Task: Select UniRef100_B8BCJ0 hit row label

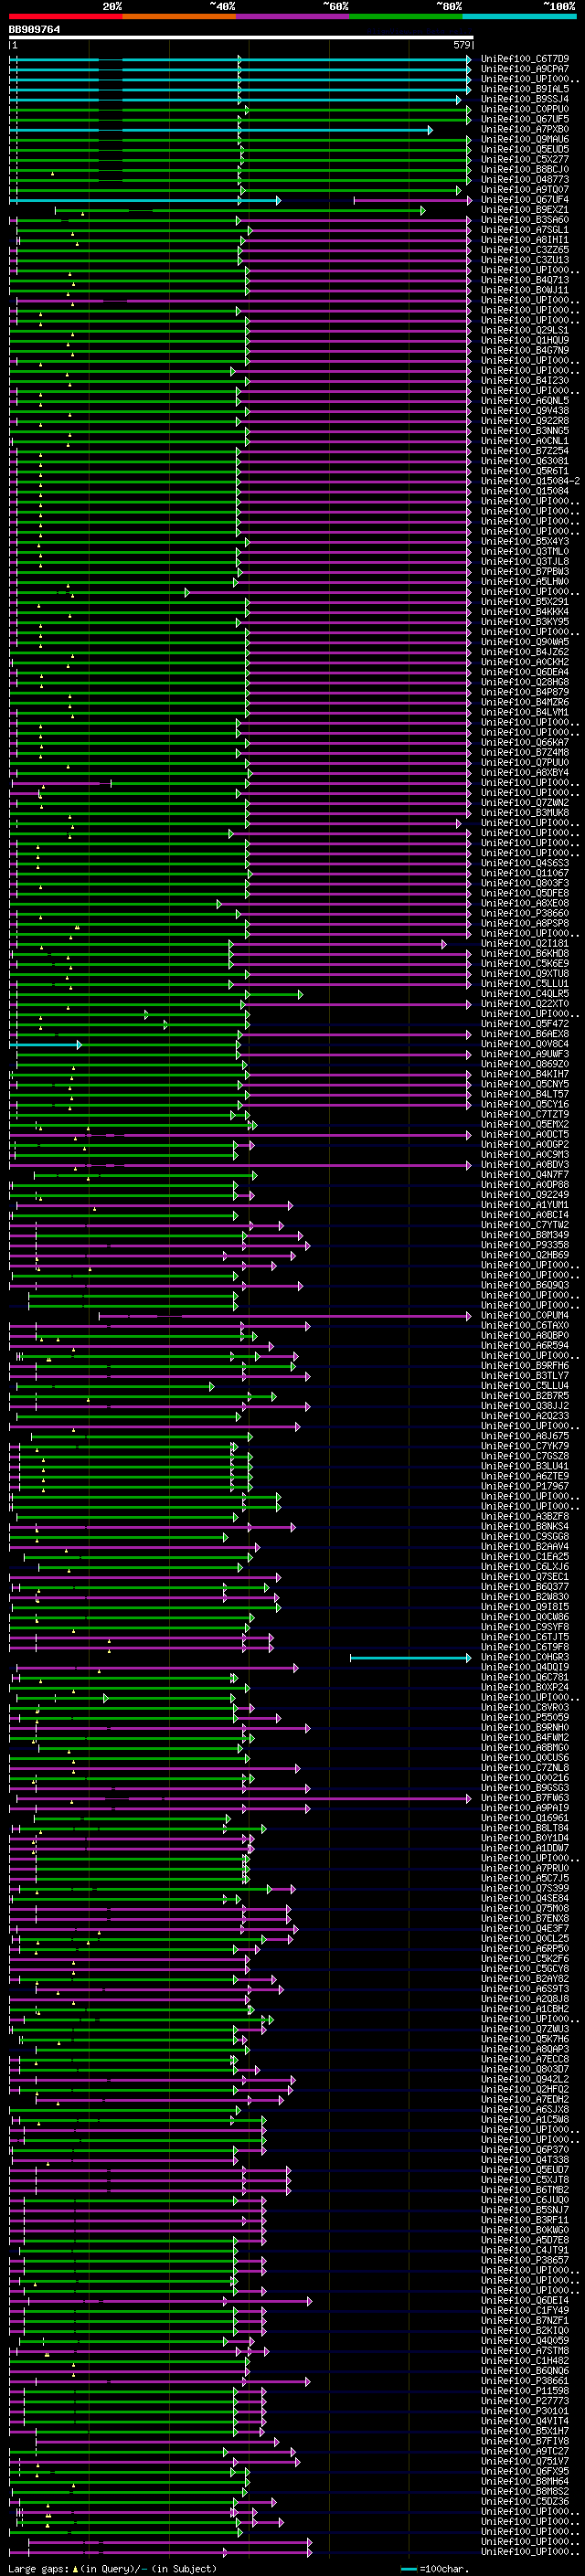Action: pos(525,169)
